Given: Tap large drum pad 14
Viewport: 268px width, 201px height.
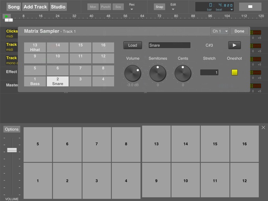Looking at the screenshot, I should pos(185,144).
